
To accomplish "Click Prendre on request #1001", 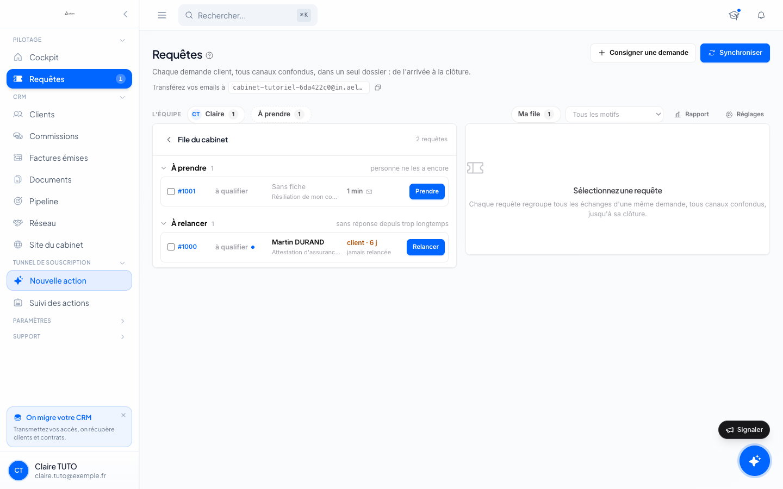I will [427, 191].
